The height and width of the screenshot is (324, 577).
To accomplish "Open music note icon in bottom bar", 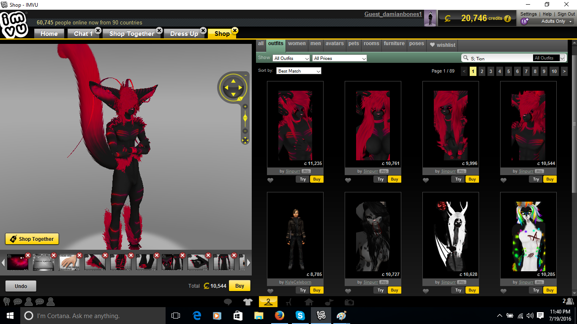I will (329, 302).
